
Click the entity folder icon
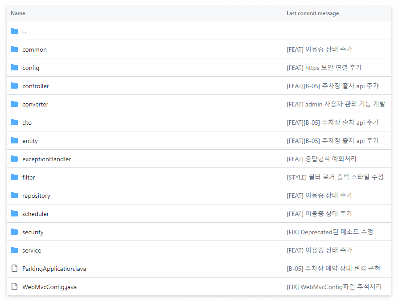pos(14,141)
